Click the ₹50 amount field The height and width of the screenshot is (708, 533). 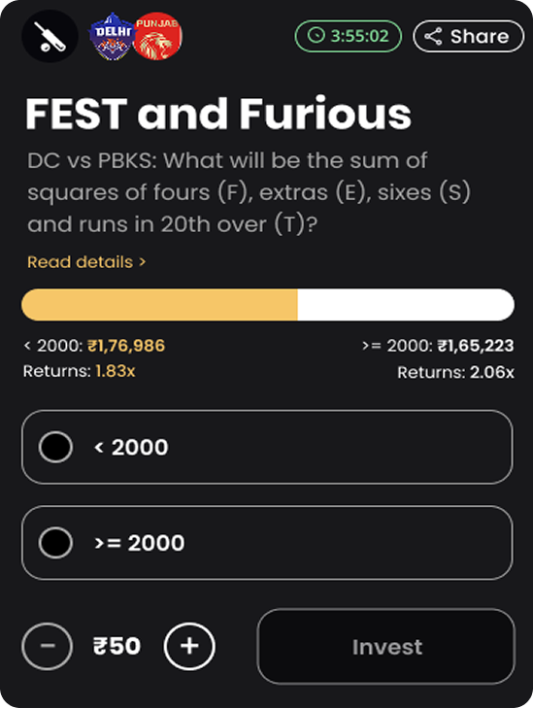(117, 646)
